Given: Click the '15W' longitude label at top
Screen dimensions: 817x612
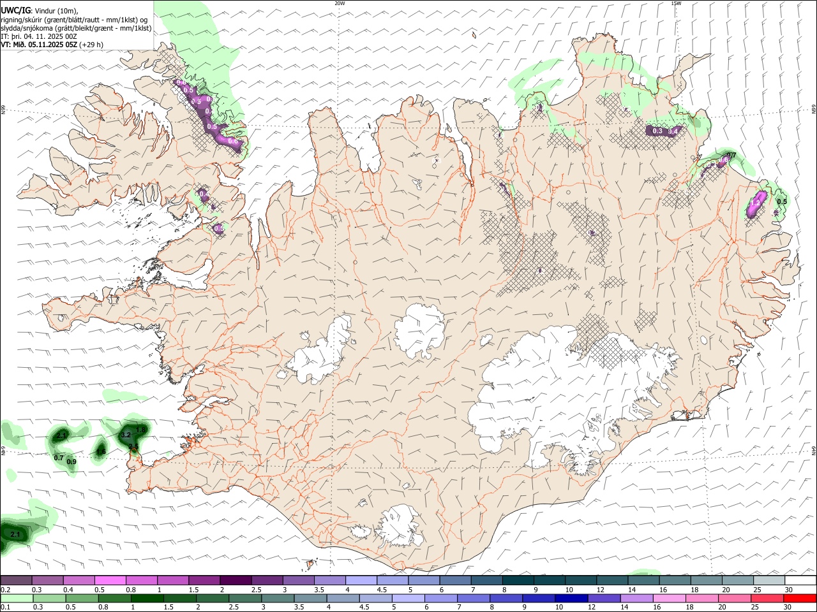Looking at the screenshot, I should (x=676, y=3).
